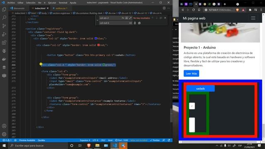The image size is (265, 149).
Task: Switch to estilos.css tab
Action: pyautogui.click(x=61, y=8)
